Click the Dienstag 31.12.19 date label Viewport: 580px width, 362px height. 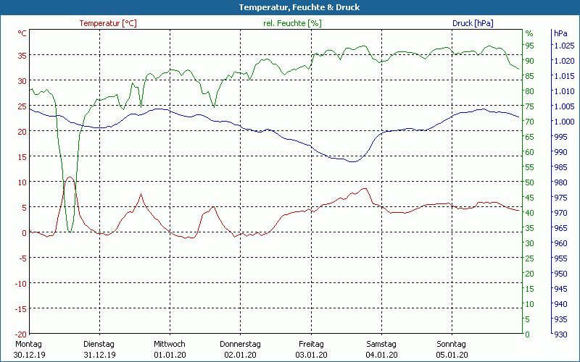[x=99, y=349]
